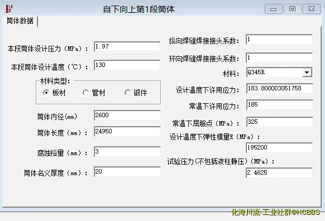Focus the design temperature field showing 130
This screenshot has height=221, width=325.
click(127, 65)
